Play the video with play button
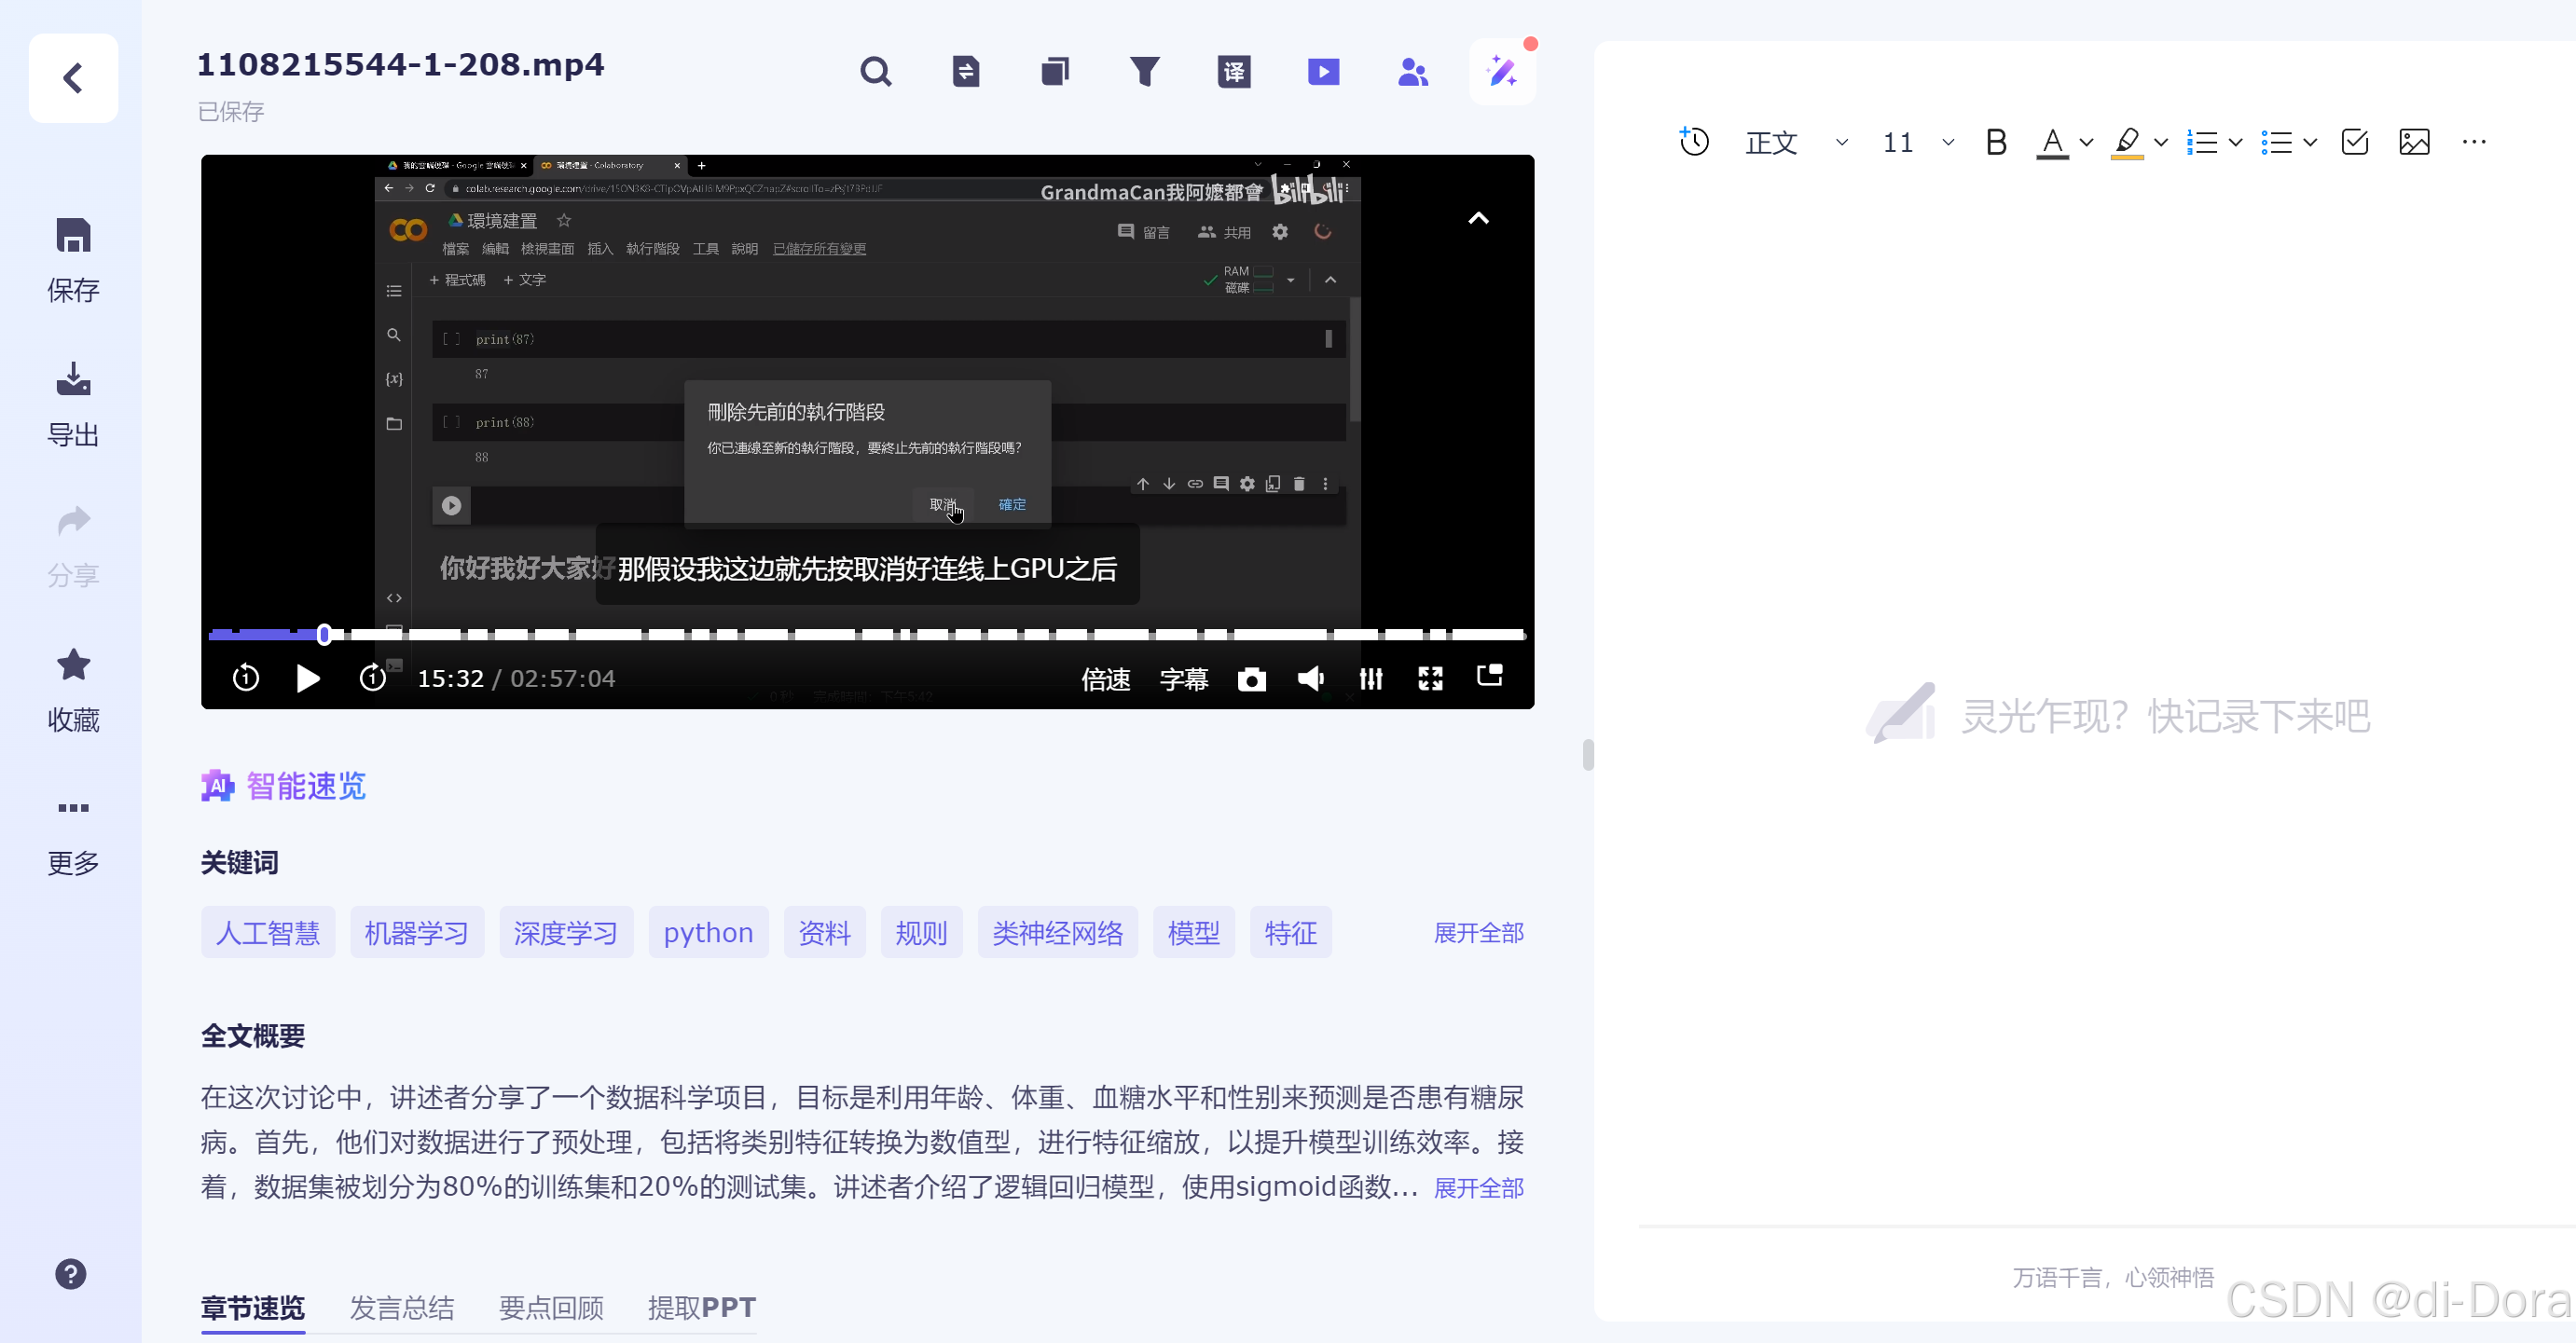 308,679
